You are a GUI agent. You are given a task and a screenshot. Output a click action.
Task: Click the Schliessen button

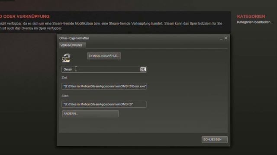(215, 139)
